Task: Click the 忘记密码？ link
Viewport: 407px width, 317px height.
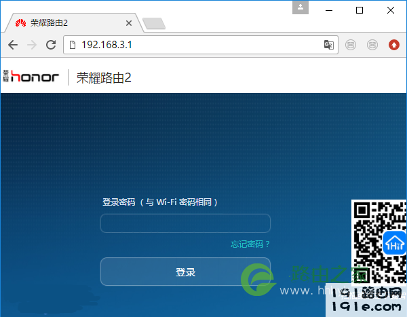Action: click(250, 244)
